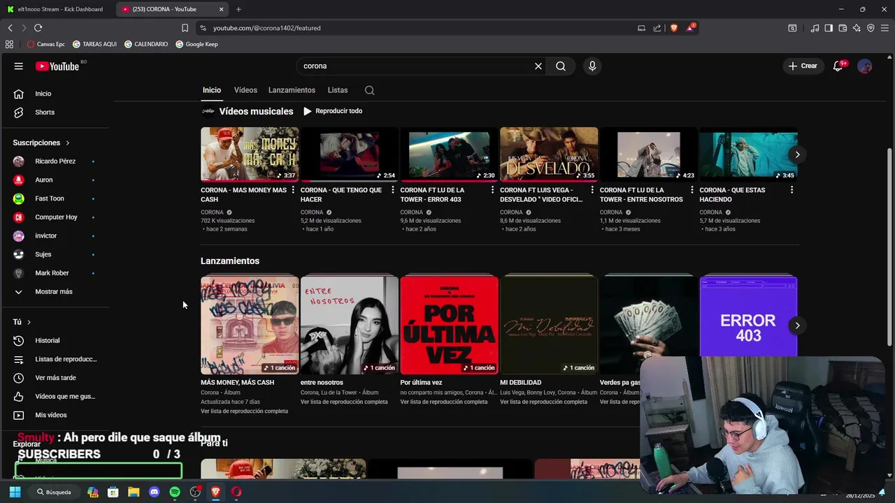The width and height of the screenshot is (895, 503).
Task: Open options for ENTRE NOSOTROS video
Action: click(x=692, y=190)
